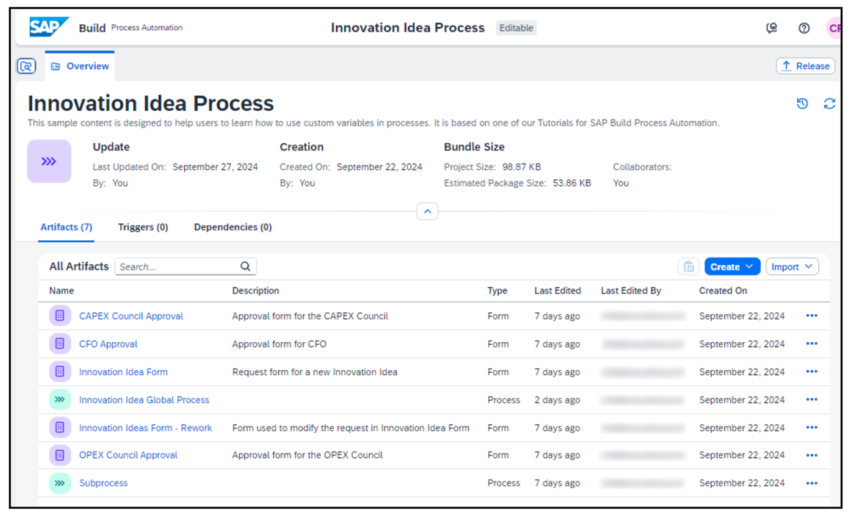Open the help question mark icon
The width and height of the screenshot is (850, 517).
coord(804,28)
